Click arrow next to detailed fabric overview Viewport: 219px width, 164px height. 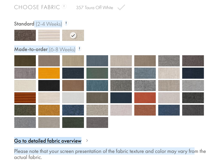tap(87, 141)
